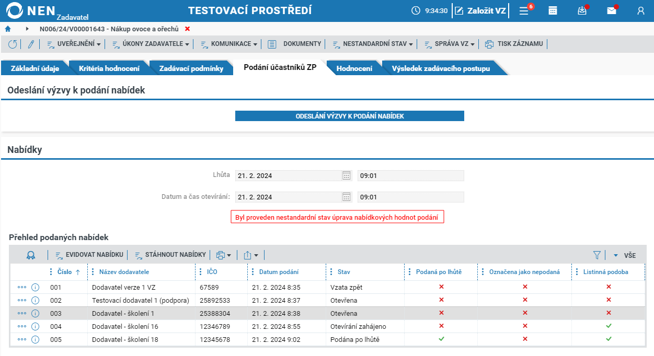654x356 pixels.
Task: Switch to Výsledek zadávacího postupu tab
Action: coord(441,68)
